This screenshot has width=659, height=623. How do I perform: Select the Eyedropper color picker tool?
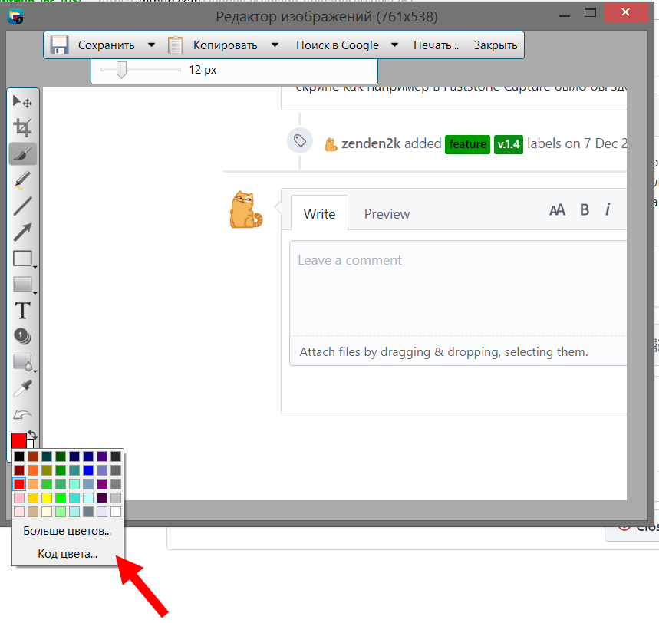point(22,389)
